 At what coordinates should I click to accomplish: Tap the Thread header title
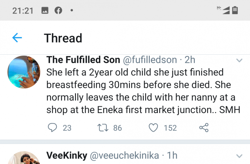[63, 38]
